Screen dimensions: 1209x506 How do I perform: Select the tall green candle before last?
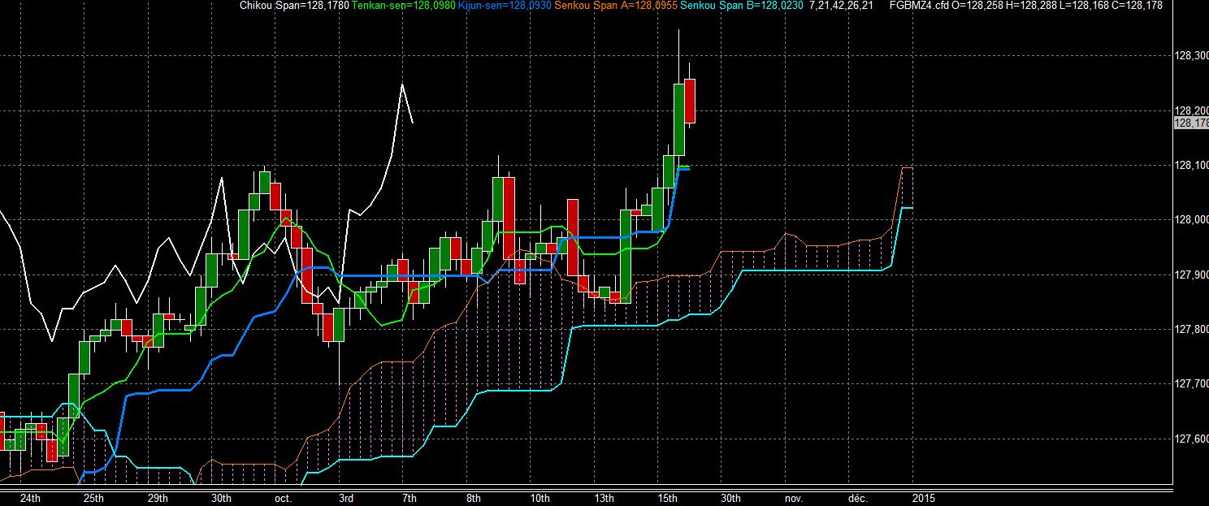click(x=679, y=119)
